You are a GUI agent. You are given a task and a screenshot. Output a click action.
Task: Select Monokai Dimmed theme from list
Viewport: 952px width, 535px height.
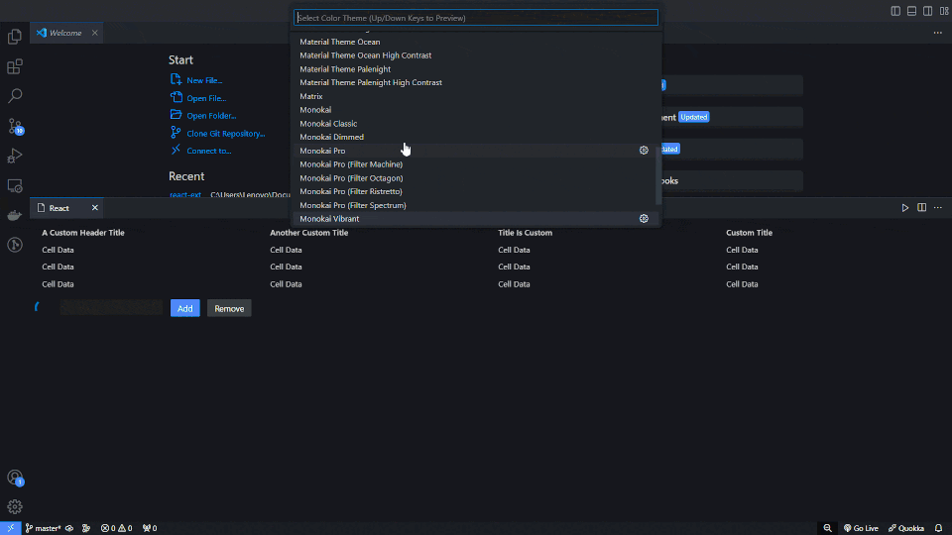coord(331,137)
